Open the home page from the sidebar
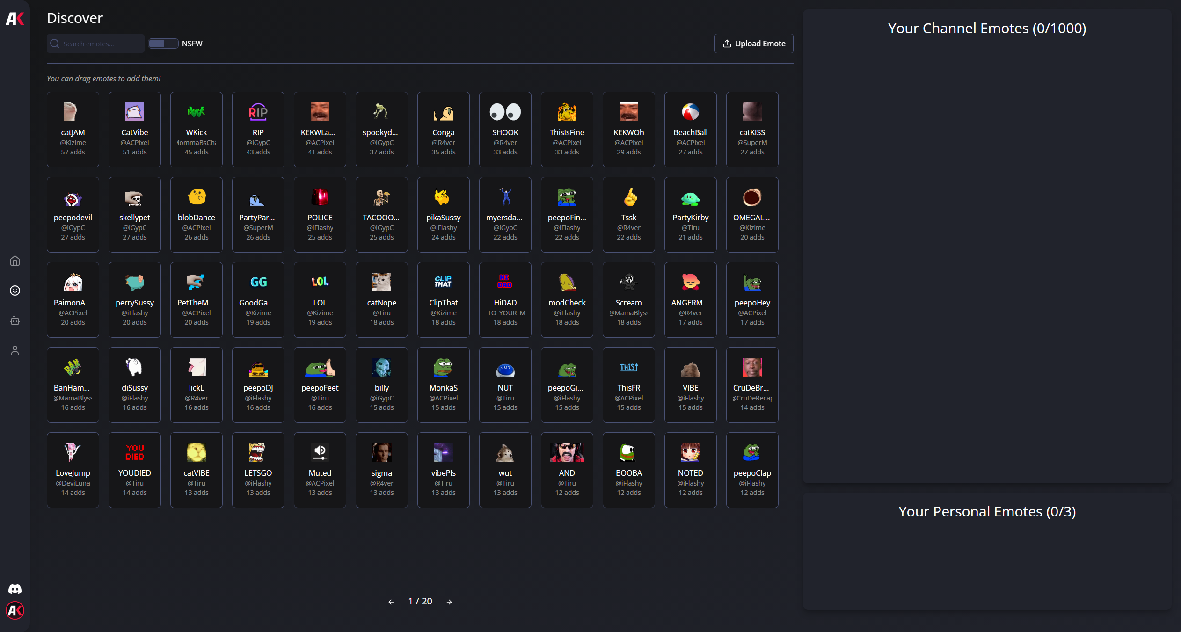The image size is (1181, 632). coord(15,261)
